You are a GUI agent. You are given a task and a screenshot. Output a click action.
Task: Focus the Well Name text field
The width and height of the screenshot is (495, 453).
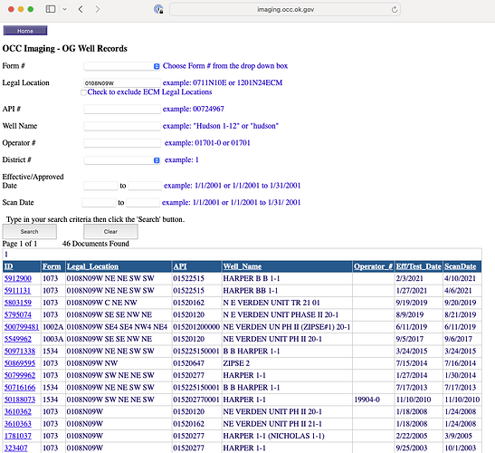(122, 126)
